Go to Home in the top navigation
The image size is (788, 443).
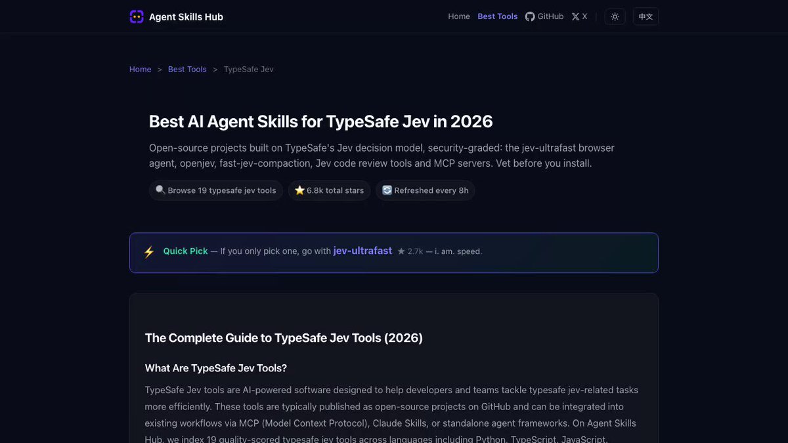[459, 16]
